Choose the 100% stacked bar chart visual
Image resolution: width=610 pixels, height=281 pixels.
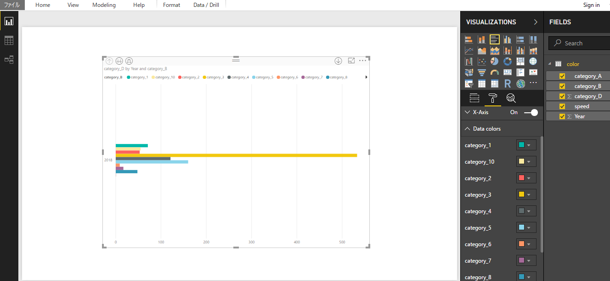(x=520, y=39)
